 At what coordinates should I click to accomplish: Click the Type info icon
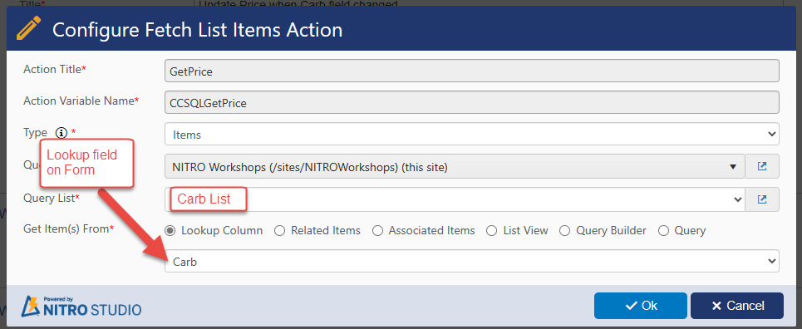[62, 133]
